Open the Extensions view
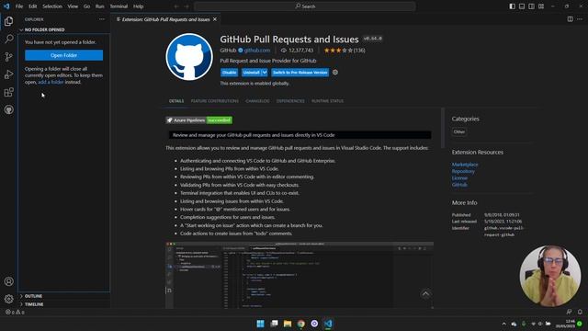The width and height of the screenshot is (588, 331). pyautogui.click(x=8, y=92)
